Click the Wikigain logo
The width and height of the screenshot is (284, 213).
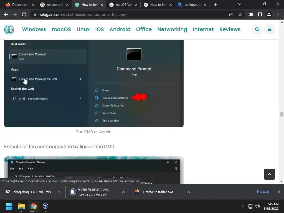[x=9, y=29]
